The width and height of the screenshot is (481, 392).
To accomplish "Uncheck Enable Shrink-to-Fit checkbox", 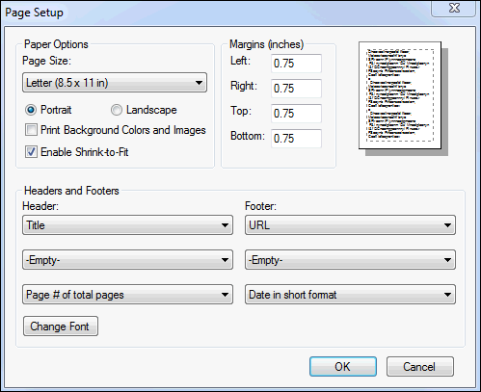I will click(31, 152).
